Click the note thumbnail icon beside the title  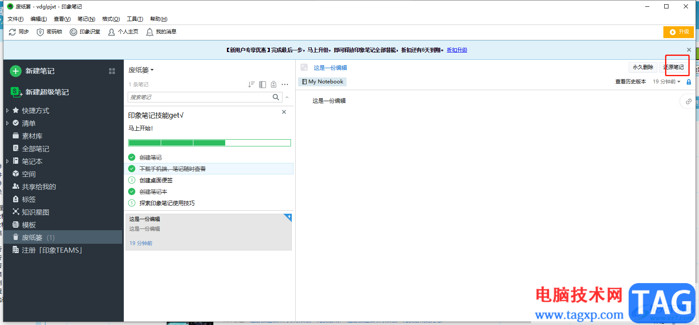(x=304, y=67)
